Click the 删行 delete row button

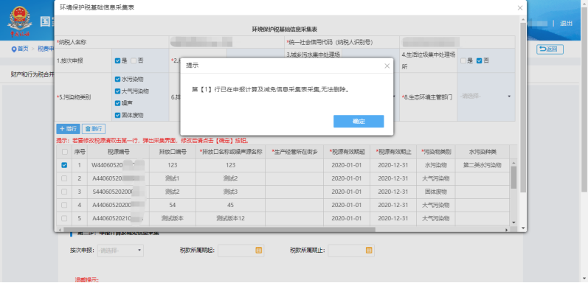pos(94,129)
